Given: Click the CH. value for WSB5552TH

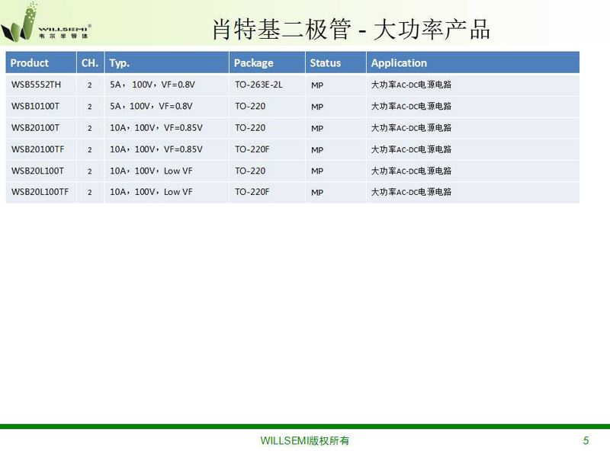Looking at the screenshot, I should [x=90, y=85].
